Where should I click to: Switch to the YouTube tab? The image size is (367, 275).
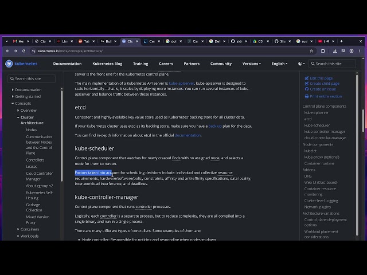(326, 41)
